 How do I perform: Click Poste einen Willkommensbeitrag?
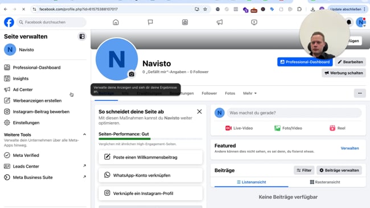150,157
